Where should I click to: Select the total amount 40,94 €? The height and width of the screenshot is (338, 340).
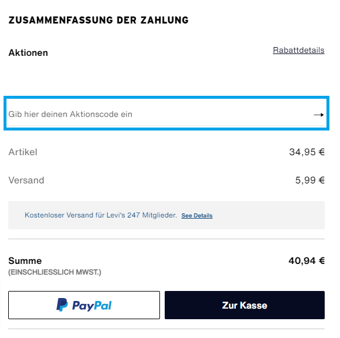[306, 260]
